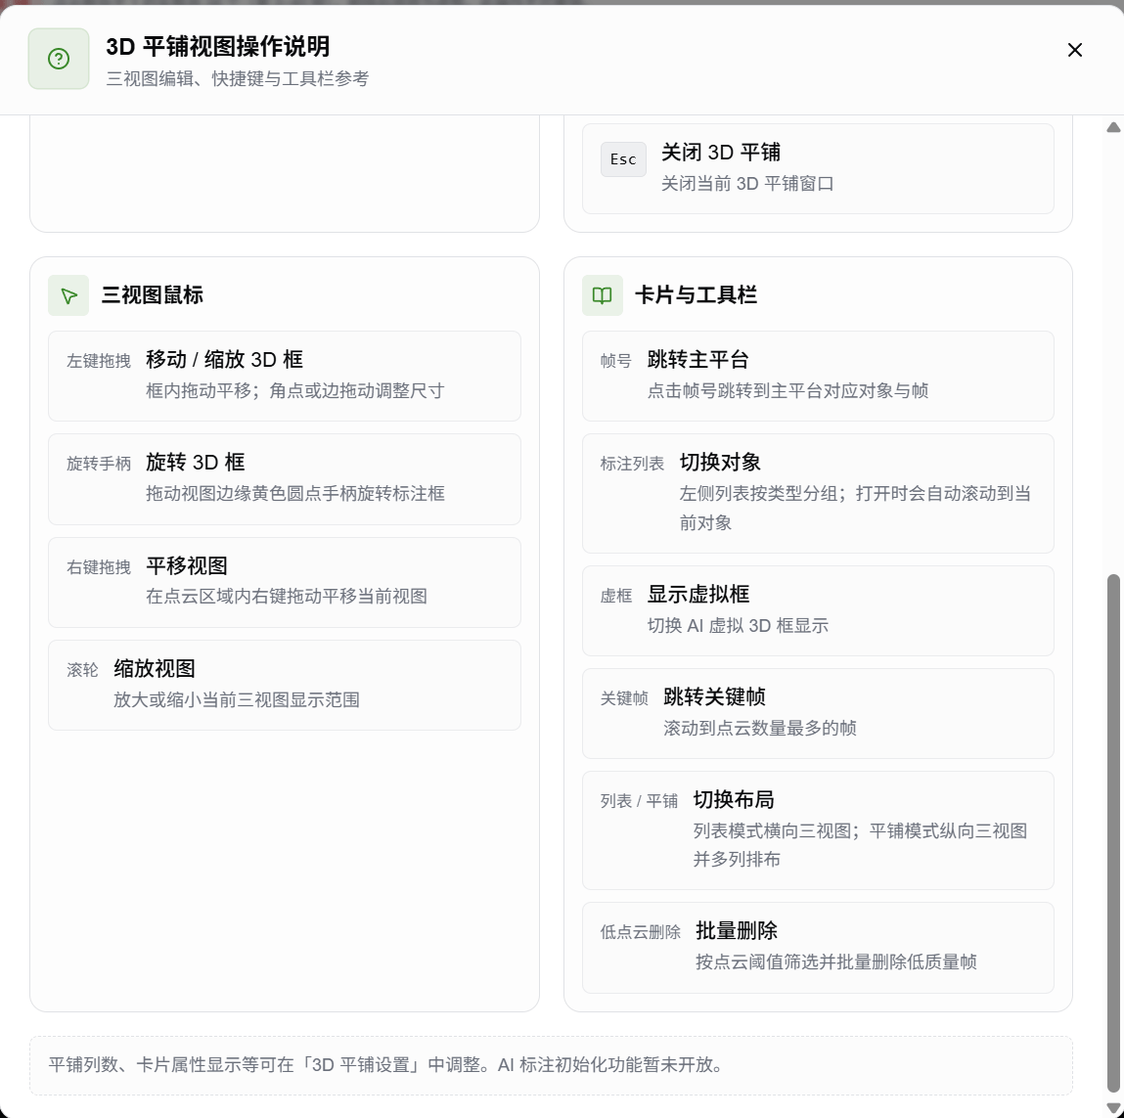The image size is (1124, 1118).
Task: Click the 旋转手柄 label
Action: point(98,464)
